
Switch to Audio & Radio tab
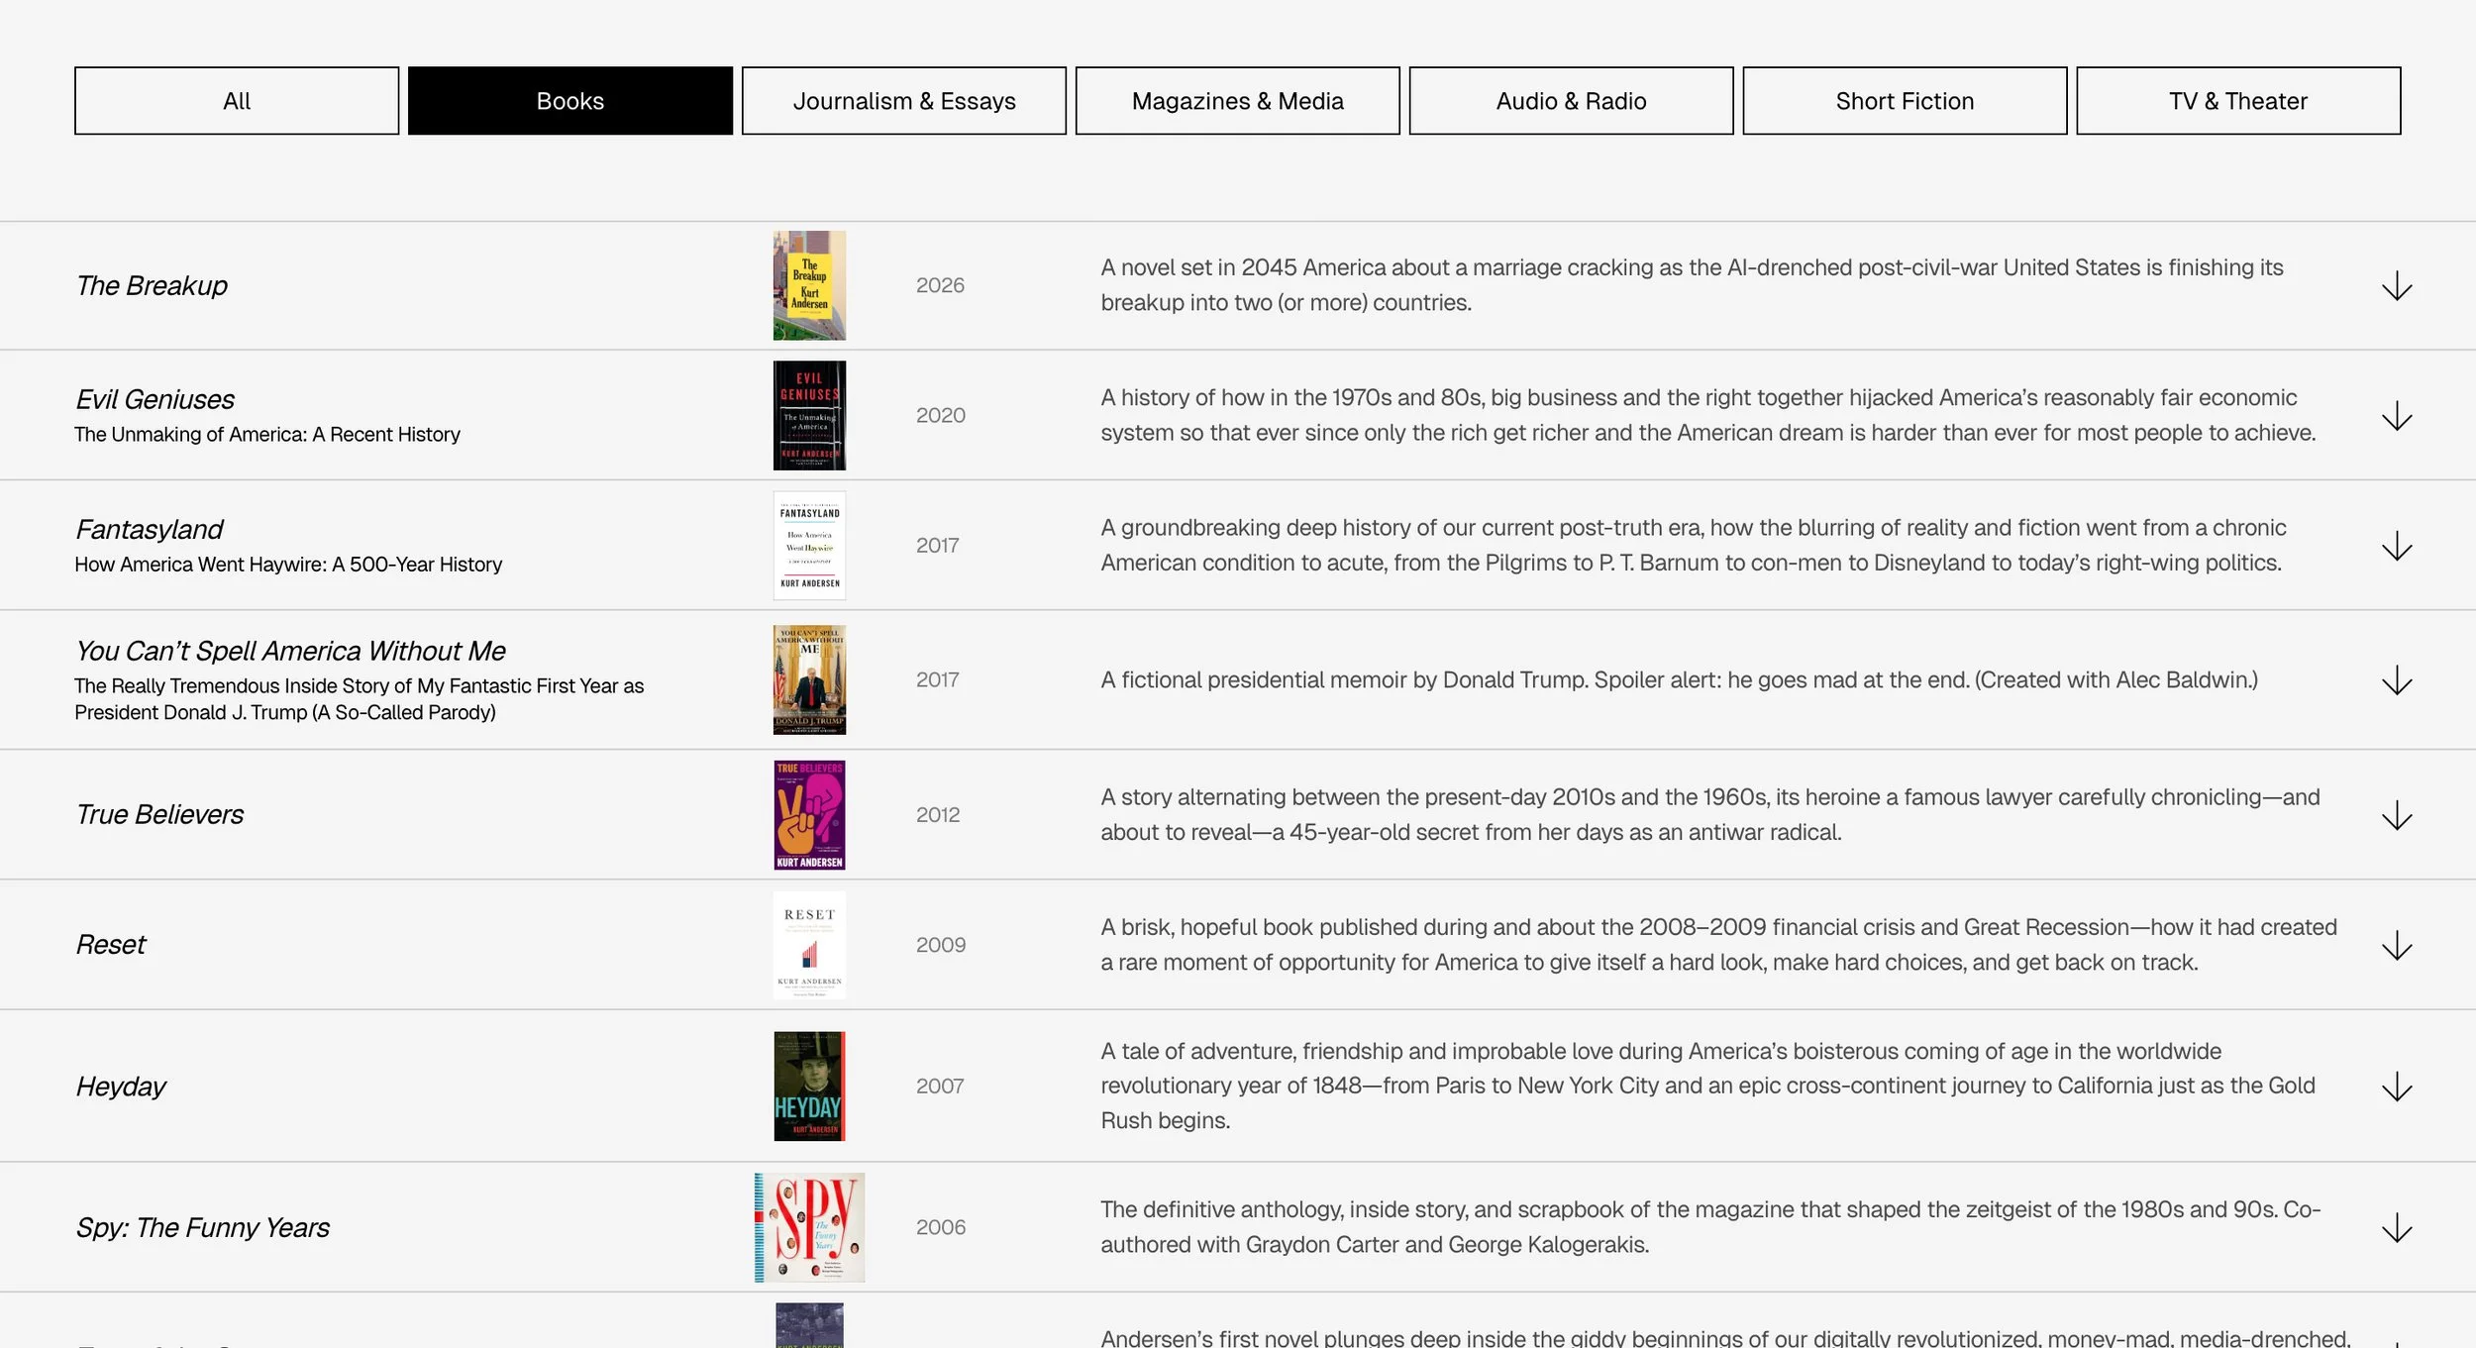[x=1572, y=101]
